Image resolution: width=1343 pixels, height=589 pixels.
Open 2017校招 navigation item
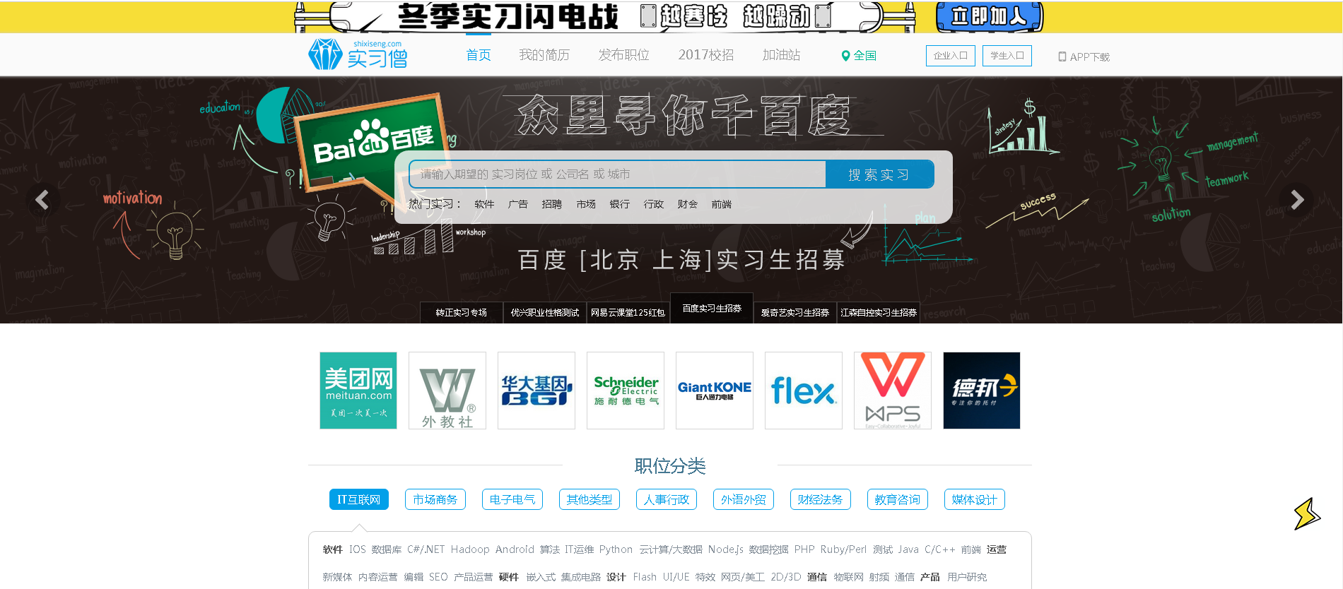pos(706,55)
